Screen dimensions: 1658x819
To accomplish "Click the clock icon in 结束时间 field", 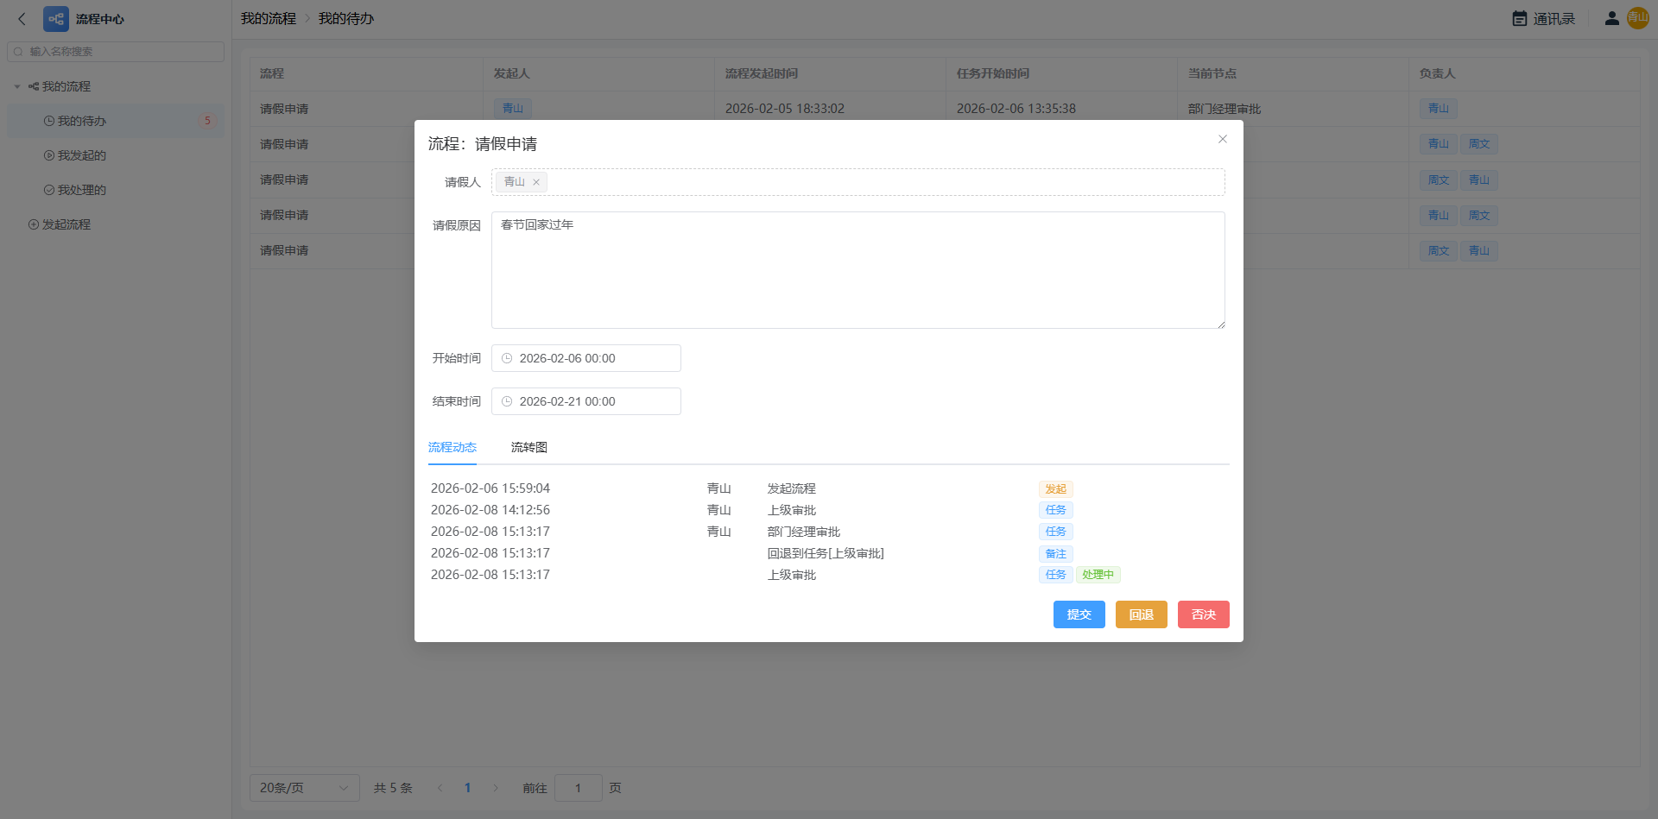I will (507, 401).
